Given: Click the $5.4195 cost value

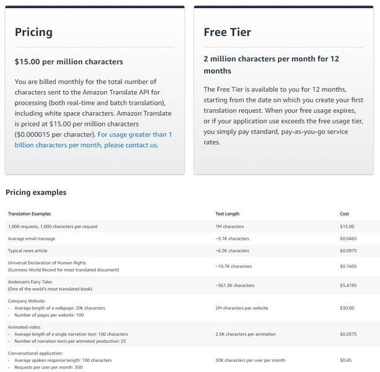Looking at the screenshot, I should pyautogui.click(x=349, y=286).
